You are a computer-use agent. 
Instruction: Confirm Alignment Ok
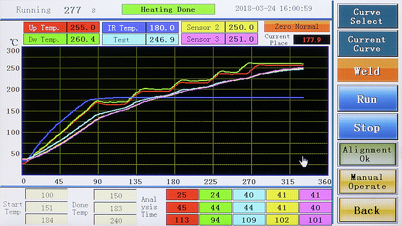click(x=367, y=154)
